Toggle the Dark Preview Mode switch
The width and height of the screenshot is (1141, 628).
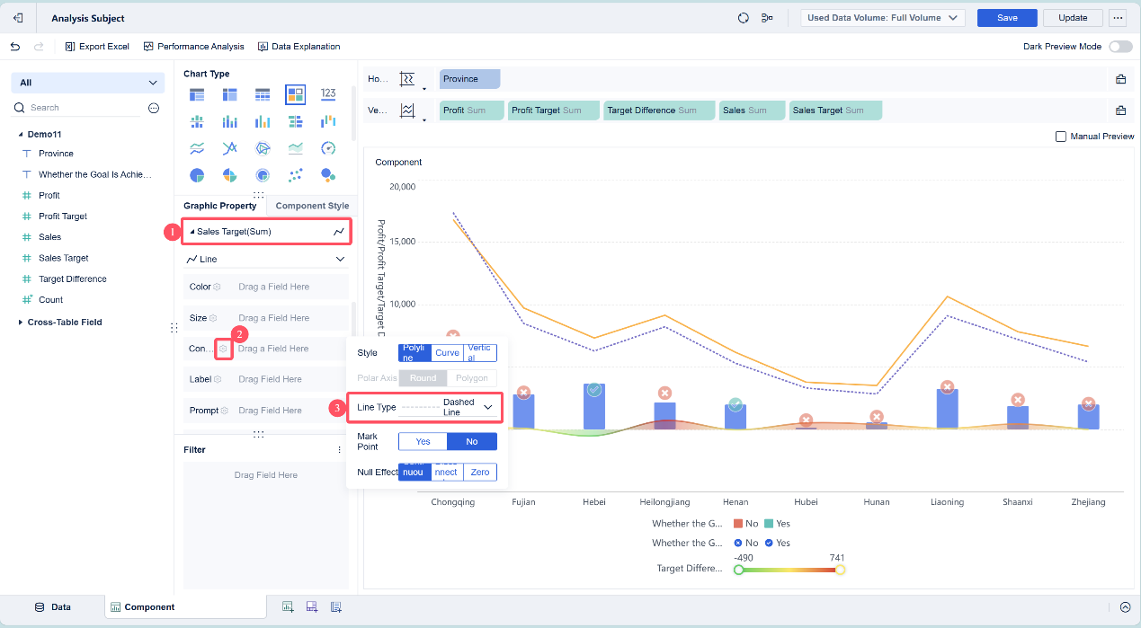tap(1120, 47)
